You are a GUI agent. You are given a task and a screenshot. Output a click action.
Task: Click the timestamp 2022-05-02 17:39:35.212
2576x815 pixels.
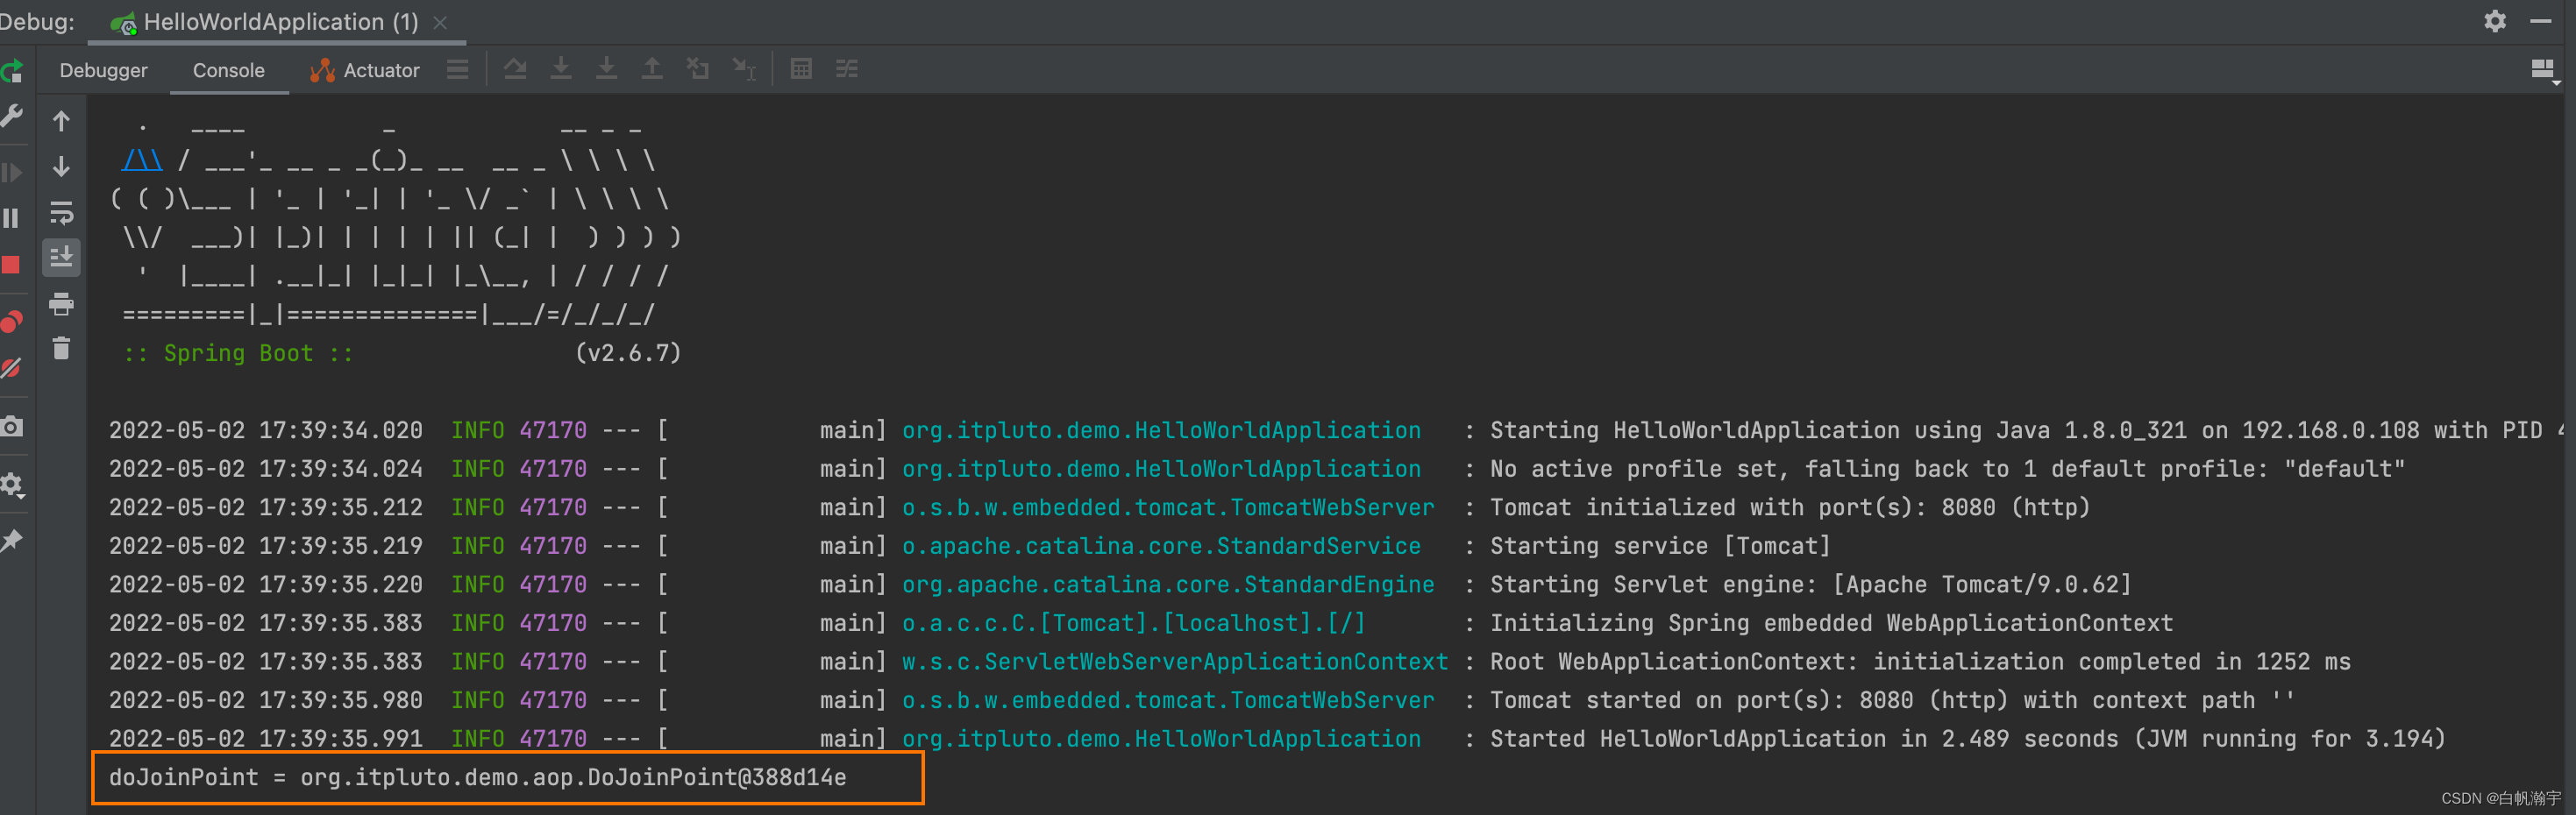pos(266,507)
